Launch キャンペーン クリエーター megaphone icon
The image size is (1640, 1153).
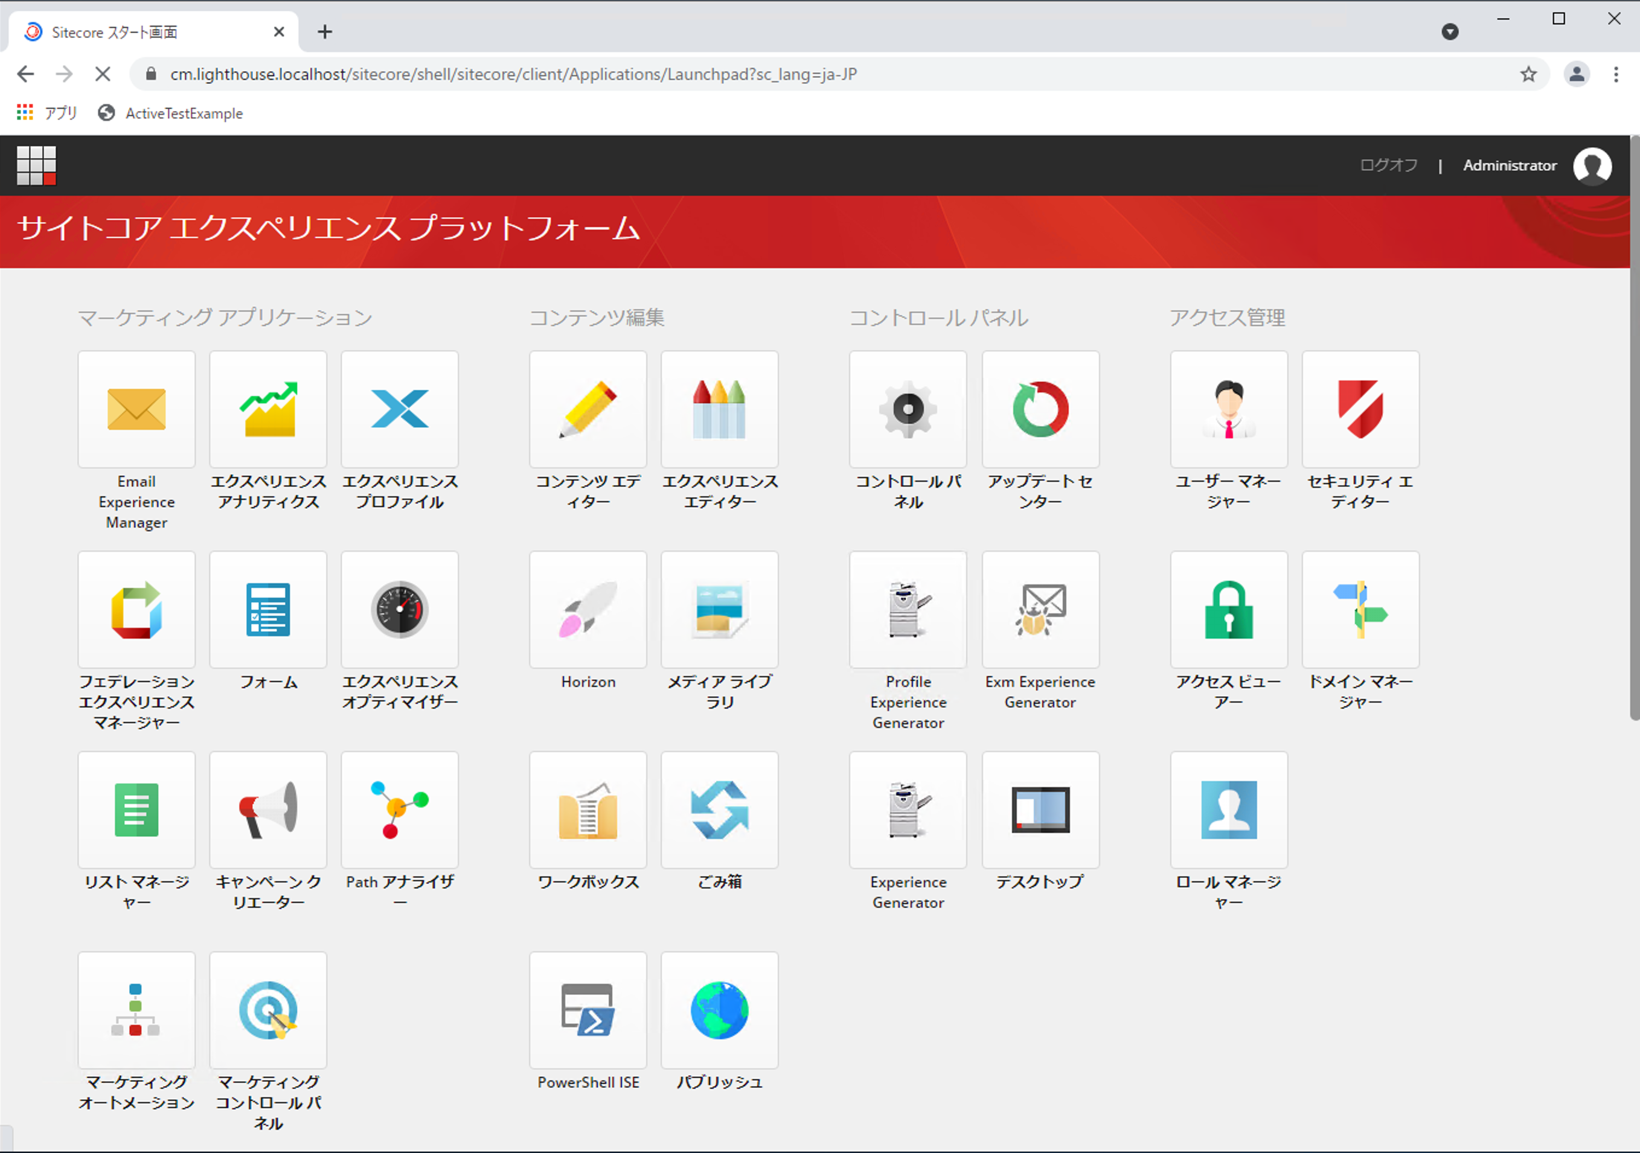click(268, 810)
